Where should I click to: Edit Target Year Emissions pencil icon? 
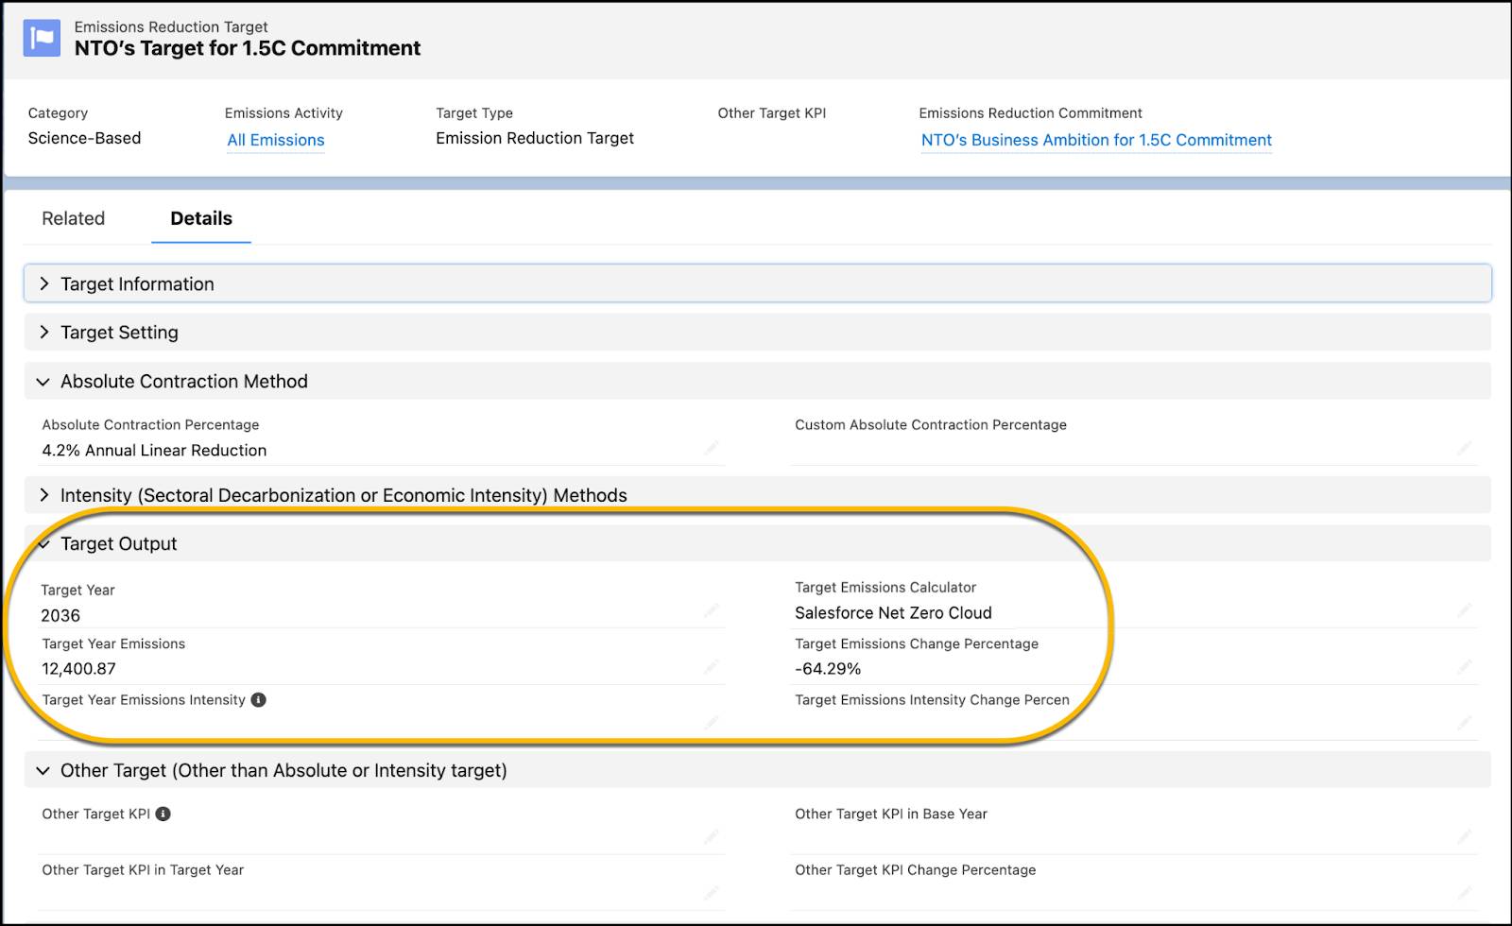click(x=712, y=667)
